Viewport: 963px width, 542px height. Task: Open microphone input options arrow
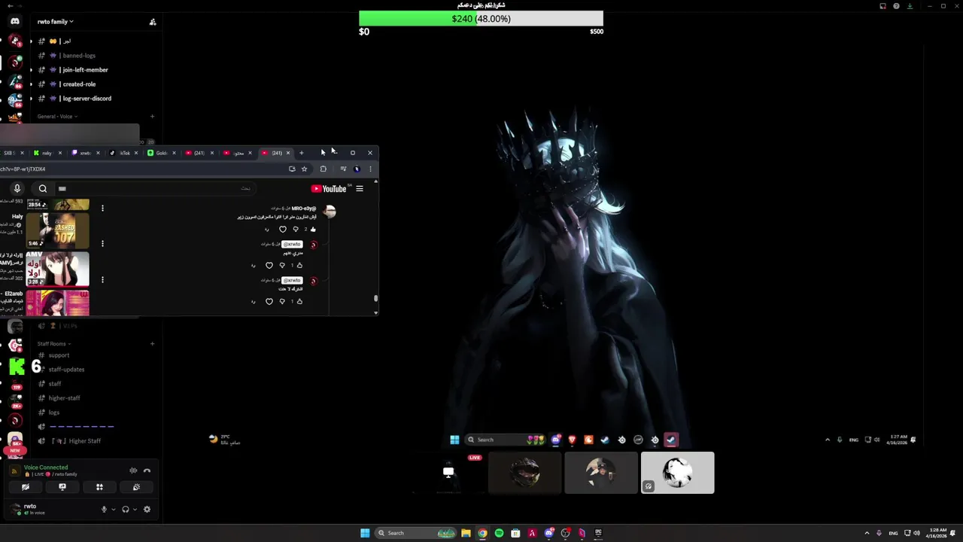pyautogui.click(x=114, y=510)
